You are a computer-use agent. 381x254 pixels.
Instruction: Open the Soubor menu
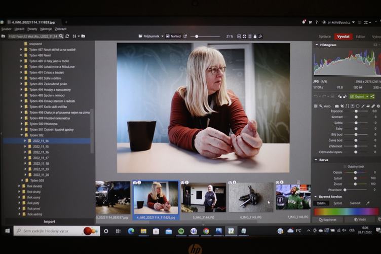click(x=6, y=29)
